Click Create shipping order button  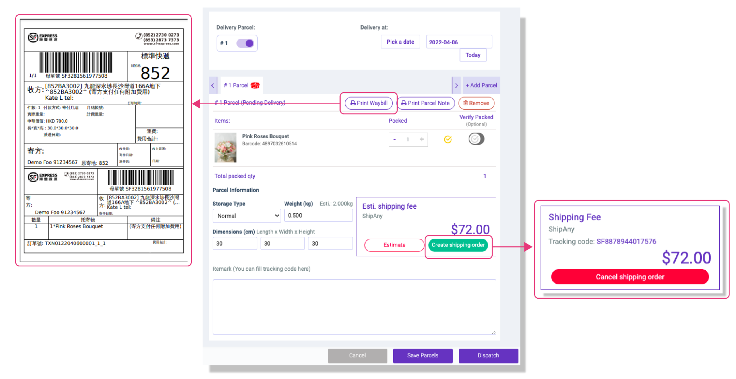tap(458, 245)
